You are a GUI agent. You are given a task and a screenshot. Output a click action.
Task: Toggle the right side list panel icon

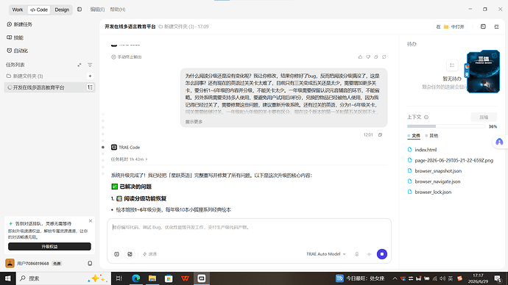tap(496, 26)
